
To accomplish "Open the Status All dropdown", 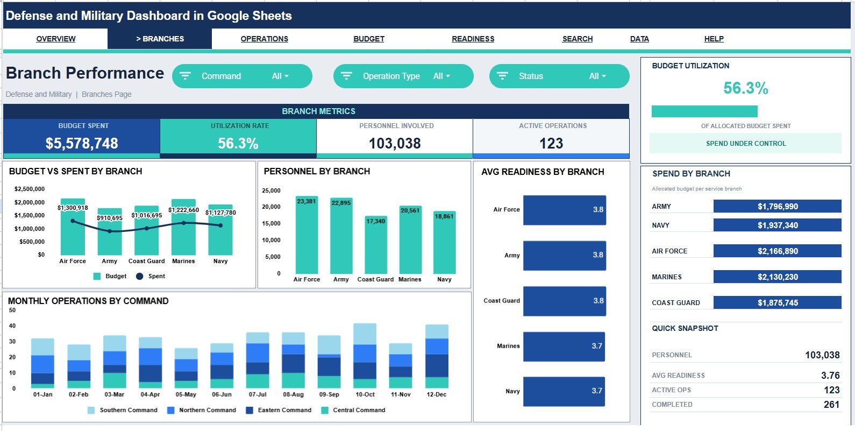I will (597, 76).
